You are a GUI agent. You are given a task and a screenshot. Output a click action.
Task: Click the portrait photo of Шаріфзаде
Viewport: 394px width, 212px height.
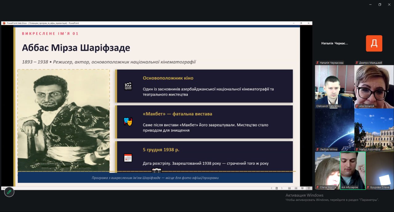coord(64,120)
